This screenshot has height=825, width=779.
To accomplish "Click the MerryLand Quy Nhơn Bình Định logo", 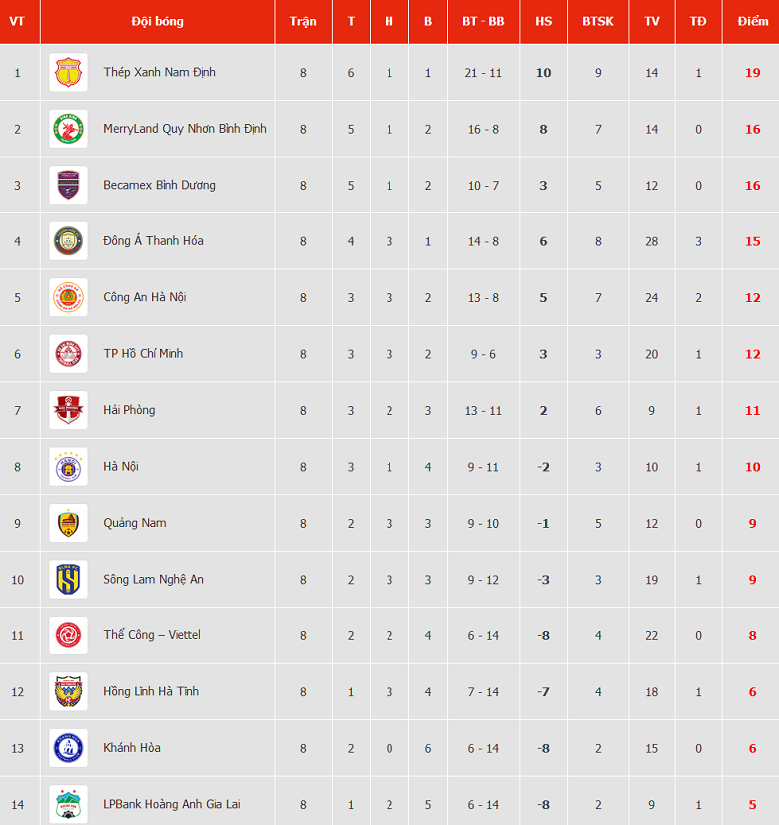I will 68,129.
